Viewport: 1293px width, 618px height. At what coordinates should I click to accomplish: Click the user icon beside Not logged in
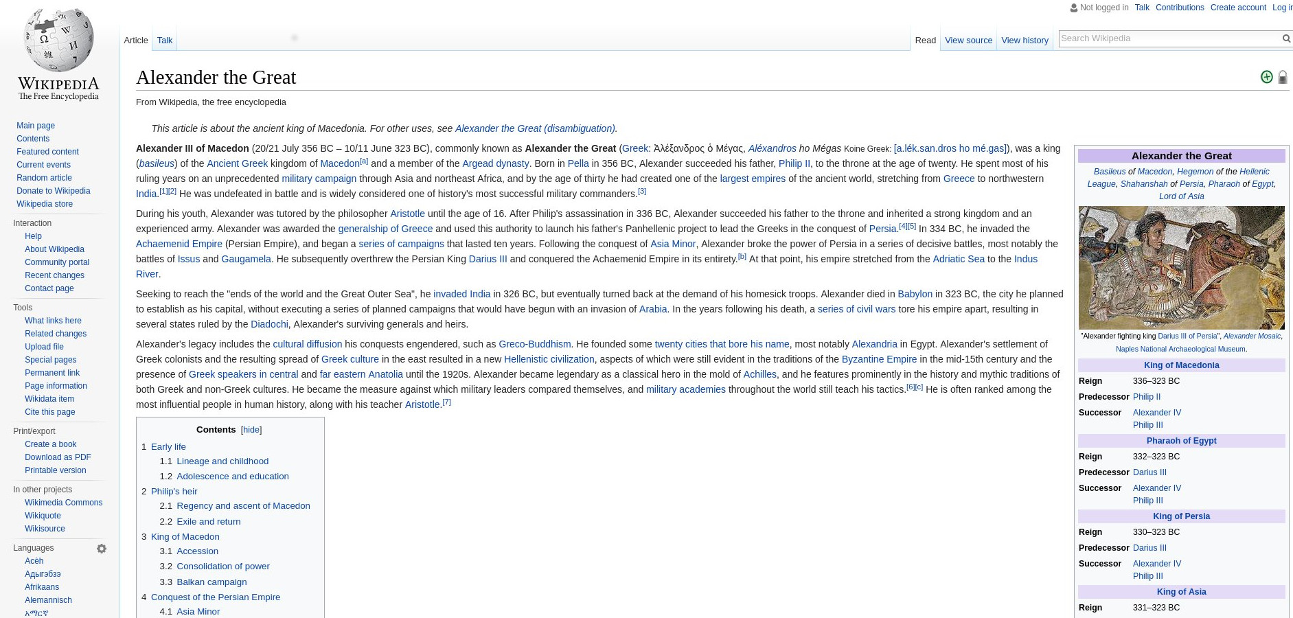pyautogui.click(x=1074, y=8)
